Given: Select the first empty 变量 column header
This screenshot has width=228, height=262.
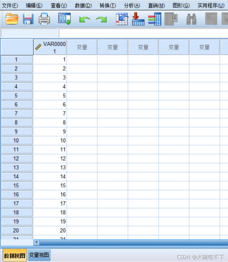Looking at the screenshot, I should [x=82, y=47].
